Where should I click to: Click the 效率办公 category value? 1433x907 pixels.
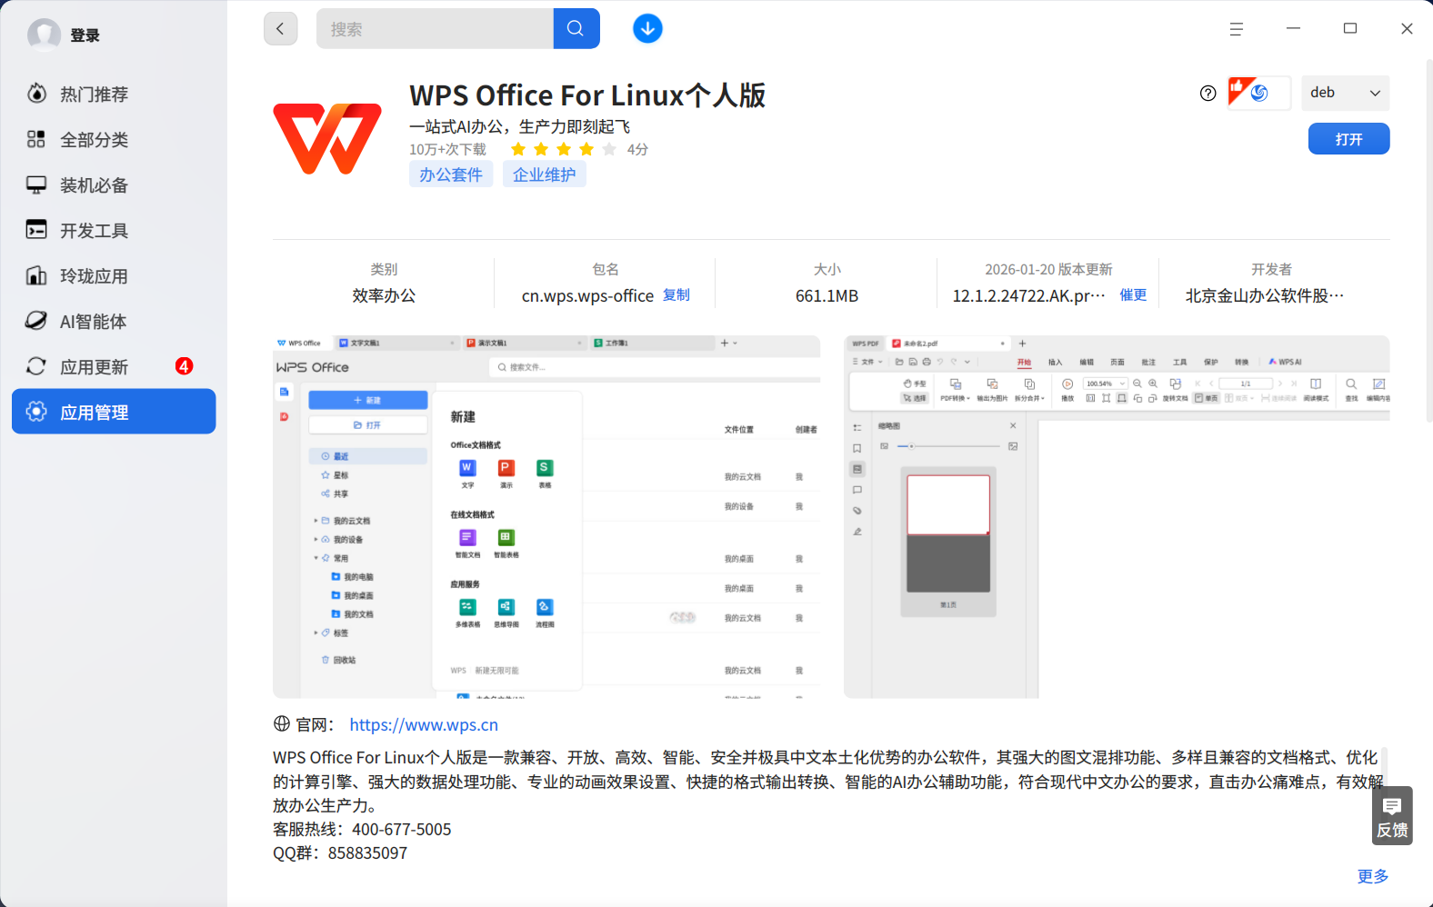[384, 295]
